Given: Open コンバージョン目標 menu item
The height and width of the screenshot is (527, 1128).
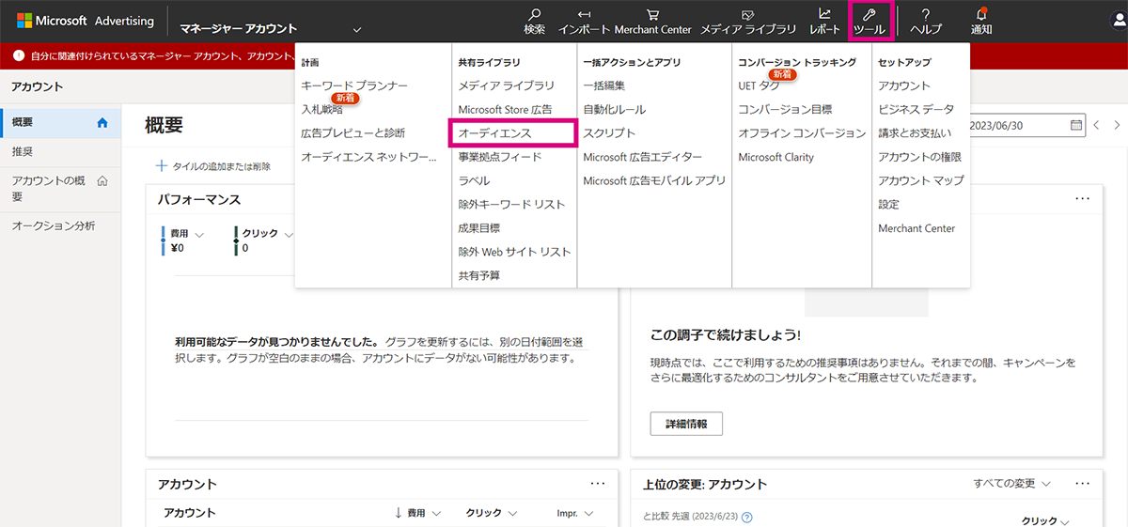Looking at the screenshot, I should pyautogui.click(x=785, y=110).
